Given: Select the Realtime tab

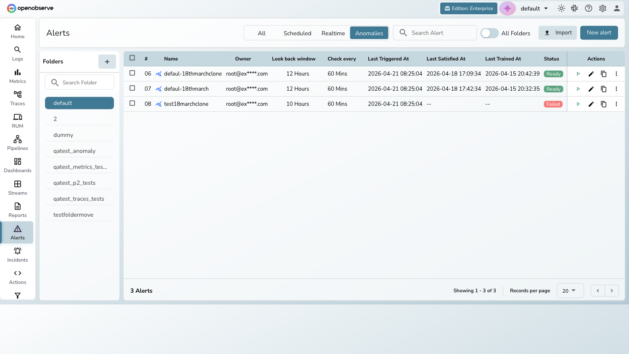Looking at the screenshot, I should point(333,33).
